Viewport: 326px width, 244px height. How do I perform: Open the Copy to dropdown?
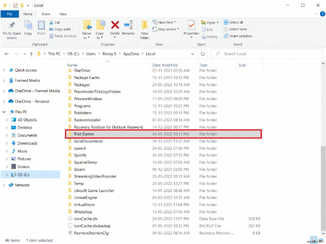(100, 29)
